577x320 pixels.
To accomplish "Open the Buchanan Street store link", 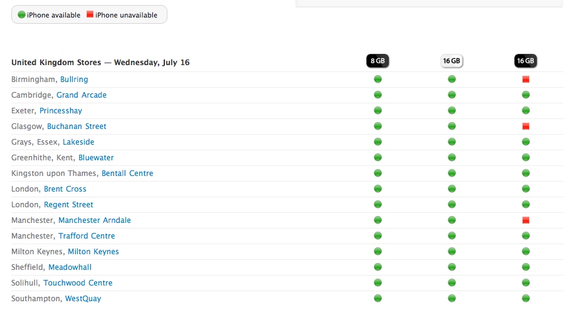I will point(77,126).
